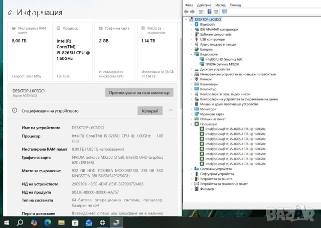Click the home icon beside Информация title
Viewport: 321px width, 228px height.
tap(10, 13)
